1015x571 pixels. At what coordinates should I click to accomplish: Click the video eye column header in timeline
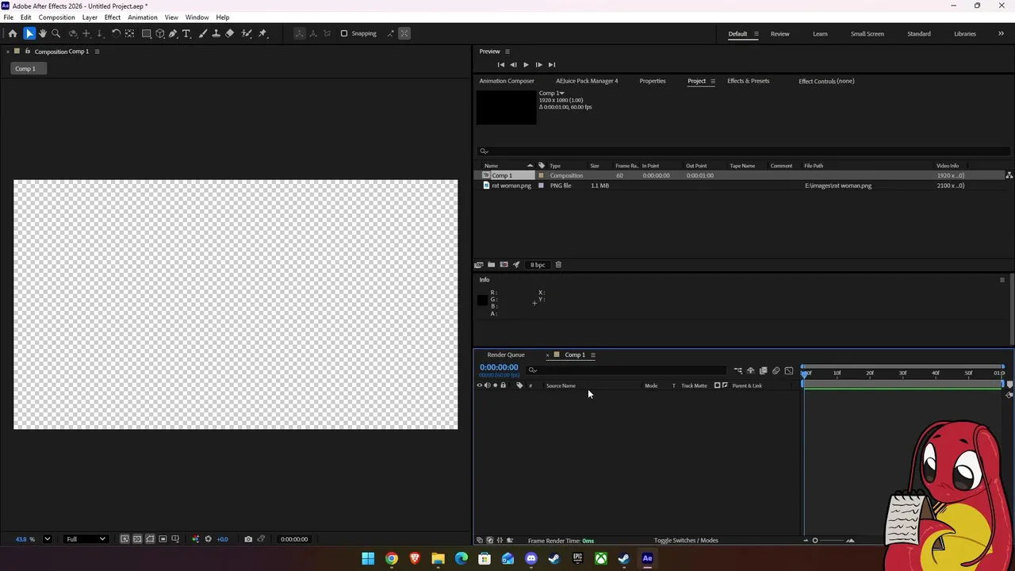[x=479, y=385]
